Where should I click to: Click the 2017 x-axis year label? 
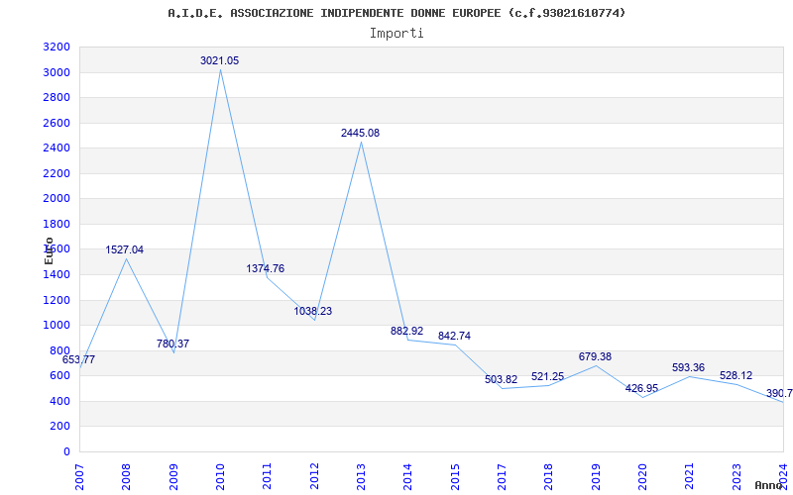(502, 477)
